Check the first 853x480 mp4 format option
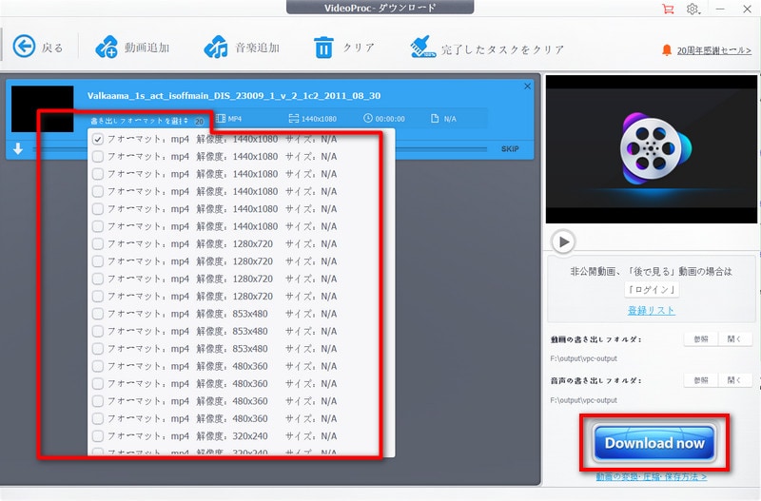This screenshot has width=761, height=501. [x=98, y=314]
